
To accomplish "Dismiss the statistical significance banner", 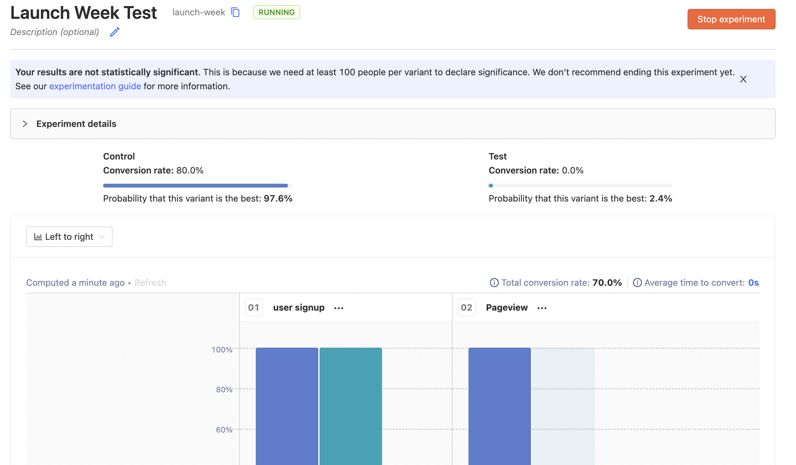I will 743,79.
